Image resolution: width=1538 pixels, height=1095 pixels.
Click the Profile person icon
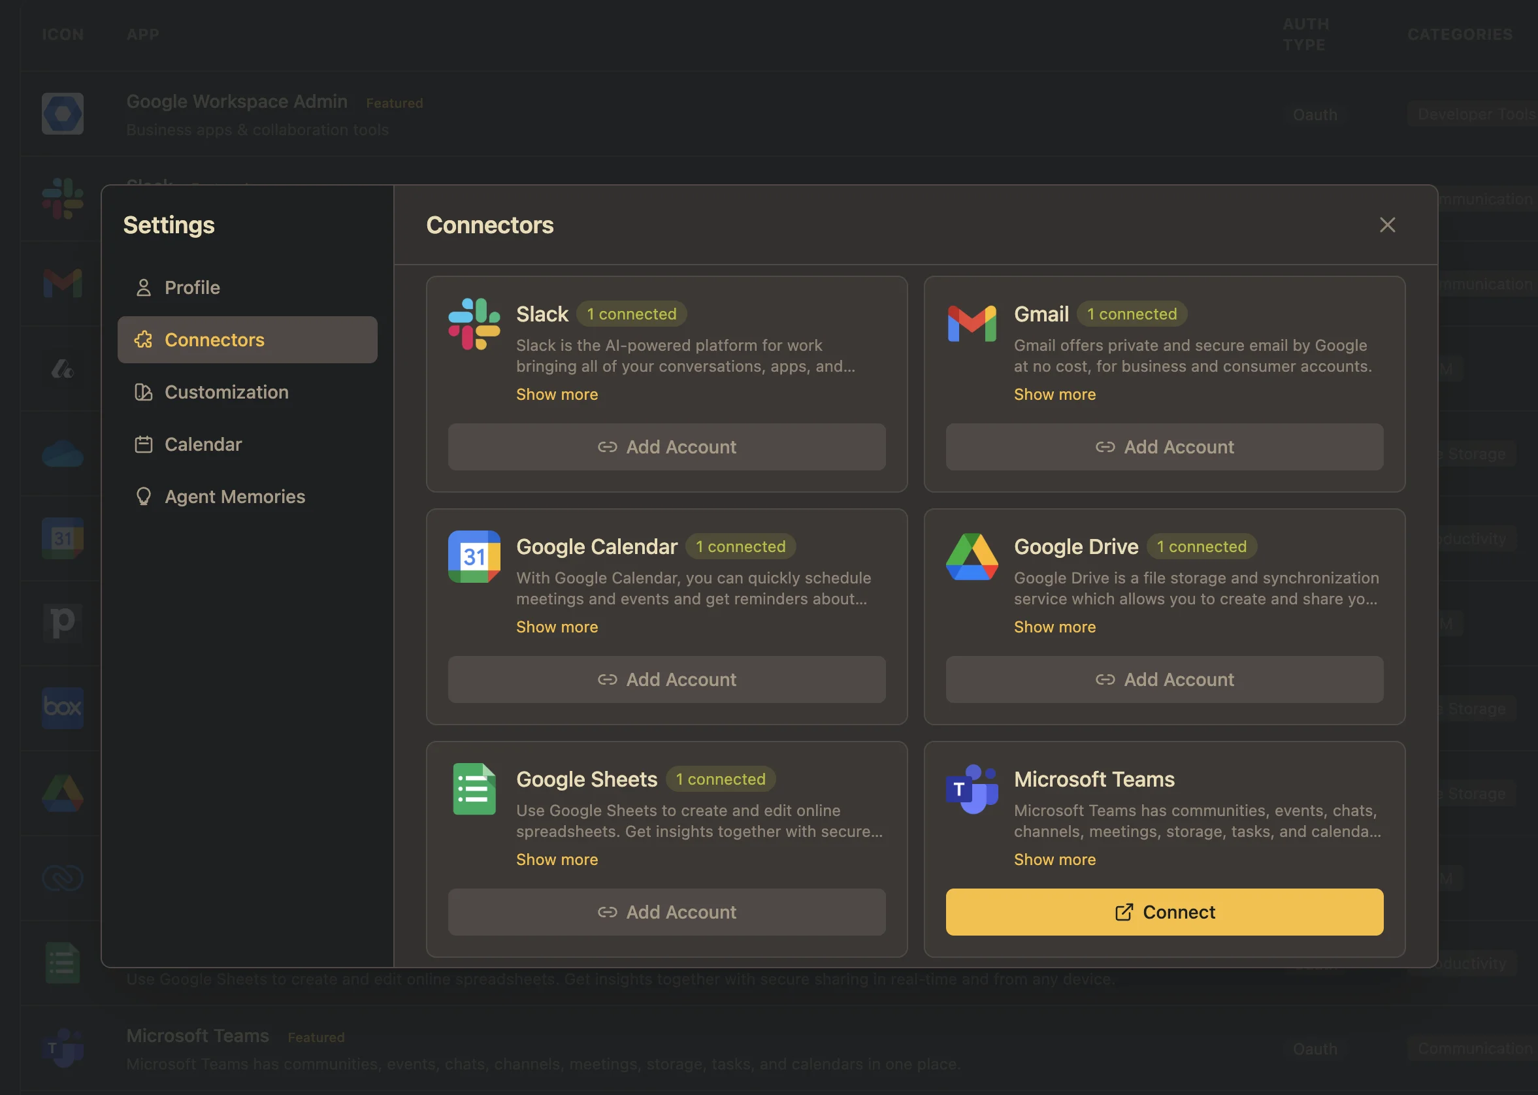[144, 287]
